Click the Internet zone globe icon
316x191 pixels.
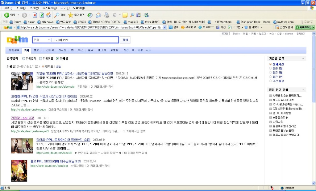coord(282,188)
